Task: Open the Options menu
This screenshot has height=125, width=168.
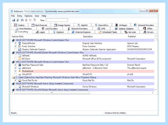Action: [x=28, y=16]
